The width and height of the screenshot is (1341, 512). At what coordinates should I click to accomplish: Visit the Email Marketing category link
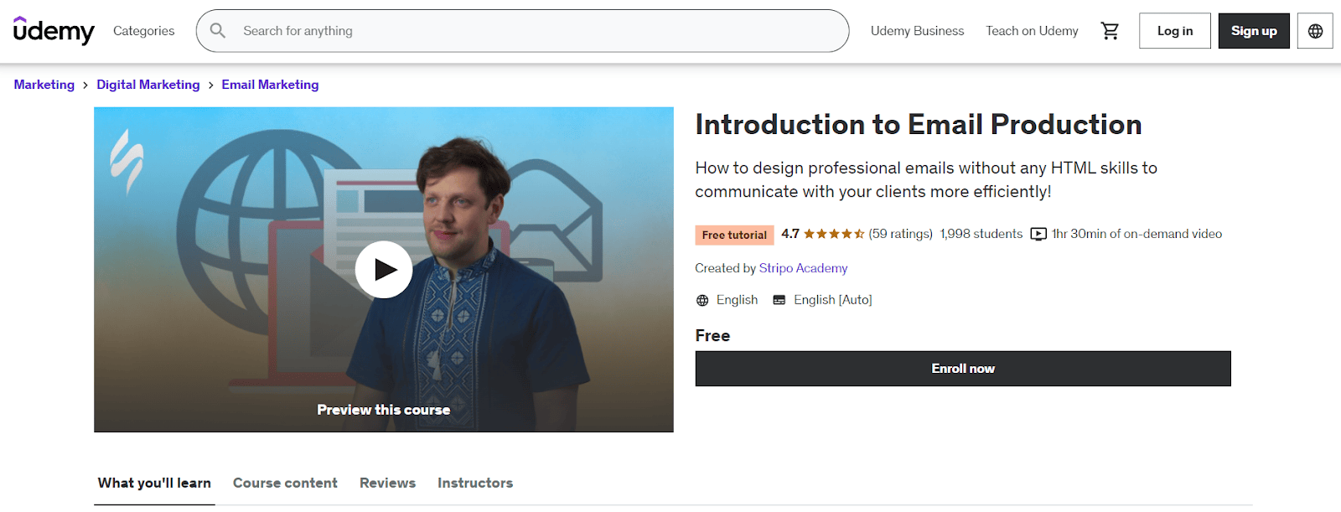click(269, 84)
